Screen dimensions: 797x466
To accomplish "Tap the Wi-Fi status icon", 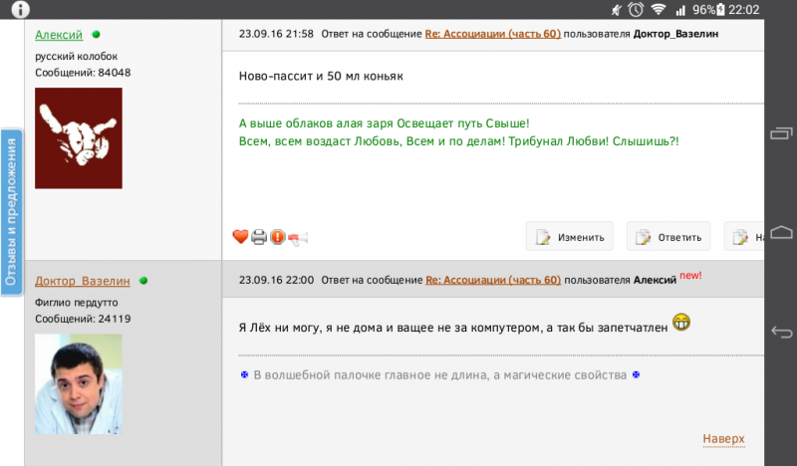I will point(659,10).
